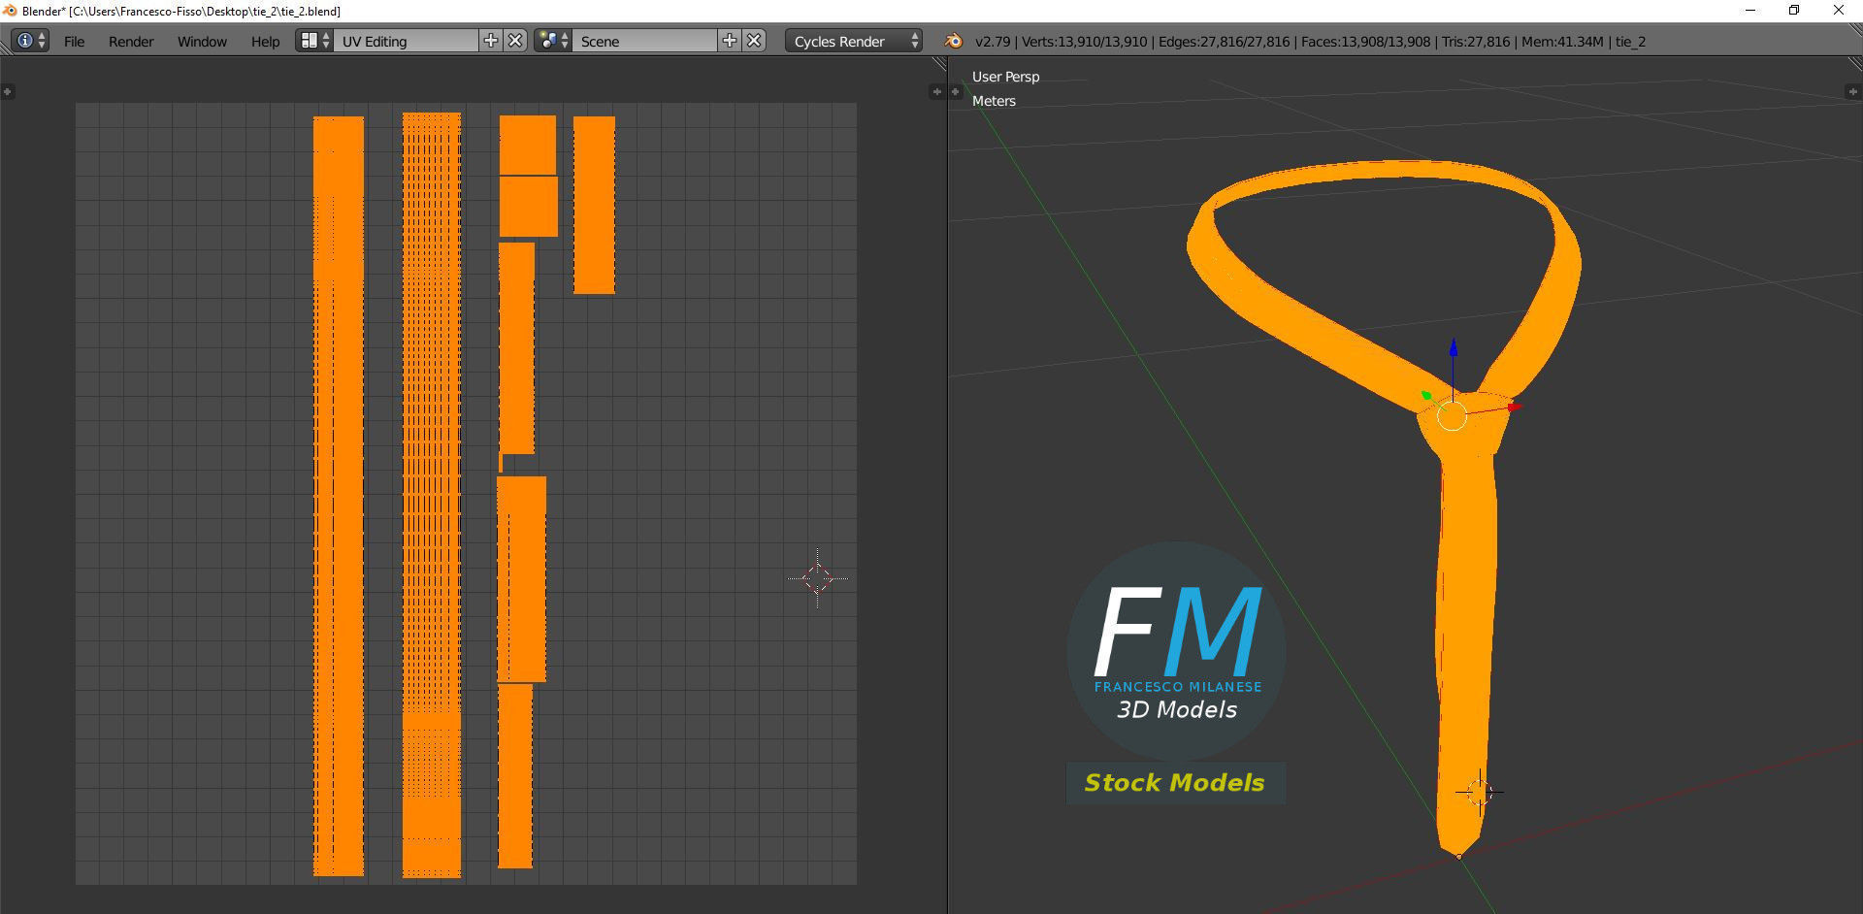Click the tie tip vertex at the bottom
The height and width of the screenshot is (914, 1863).
(1458, 856)
